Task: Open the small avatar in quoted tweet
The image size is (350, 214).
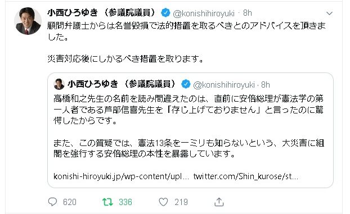Action: [59, 84]
